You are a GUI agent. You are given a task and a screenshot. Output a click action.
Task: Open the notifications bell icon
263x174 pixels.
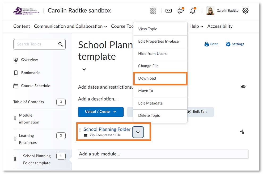193,11
